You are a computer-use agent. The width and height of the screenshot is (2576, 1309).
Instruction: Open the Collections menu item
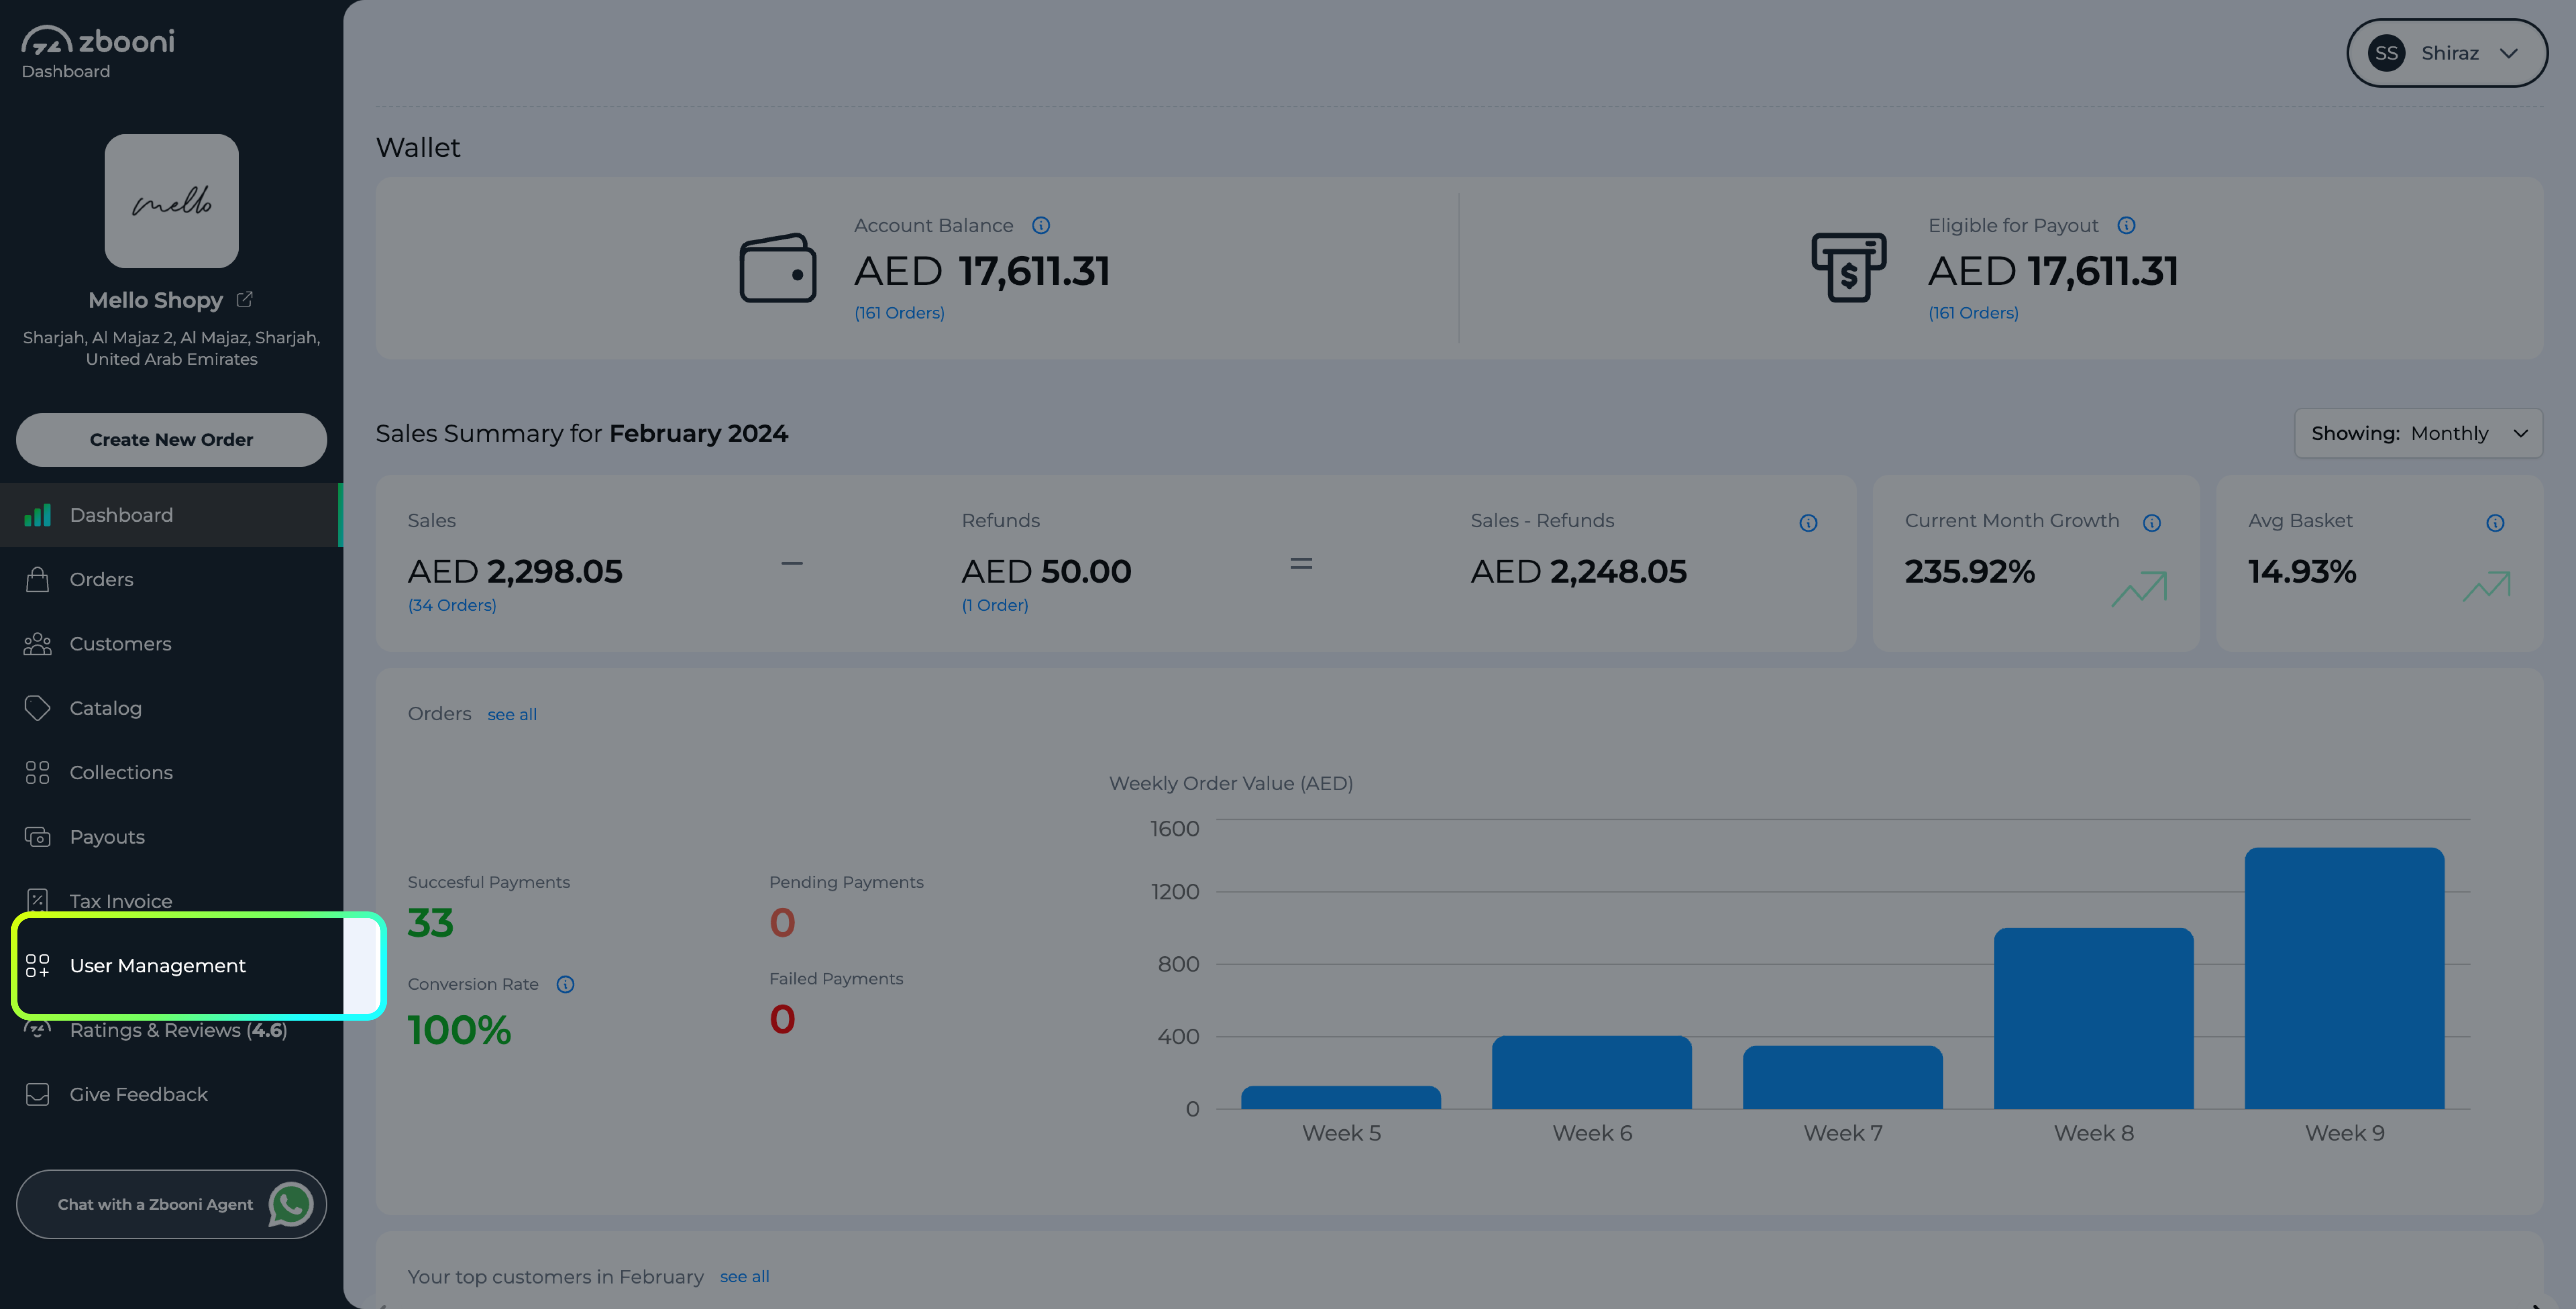pos(170,772)
